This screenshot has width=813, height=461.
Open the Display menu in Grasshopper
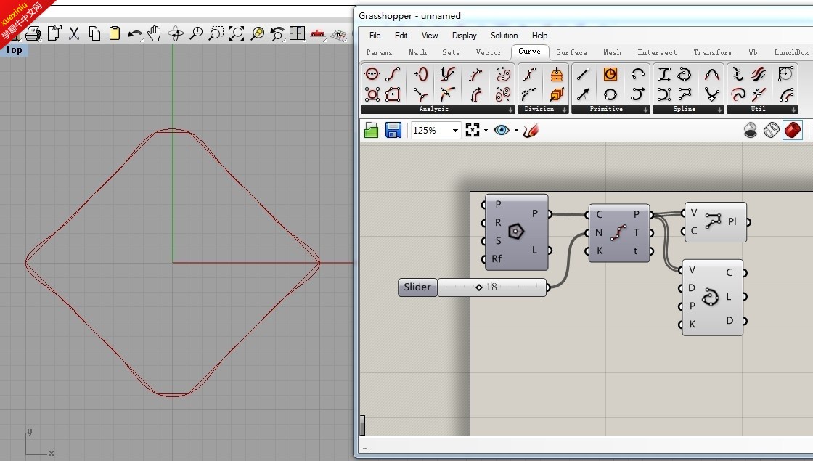[464, 36]
